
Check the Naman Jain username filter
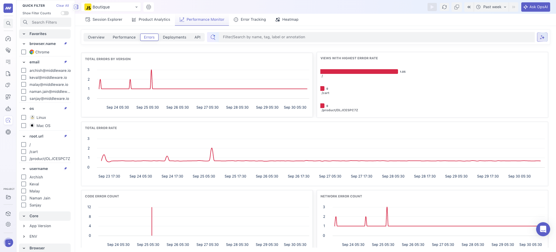(24, 198)
